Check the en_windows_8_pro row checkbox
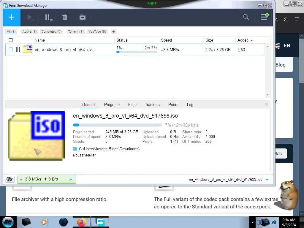 coord(11,50)
